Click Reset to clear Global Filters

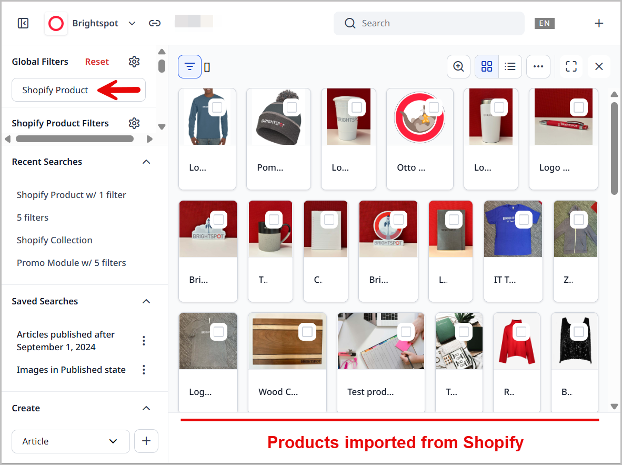coord(97,62)
